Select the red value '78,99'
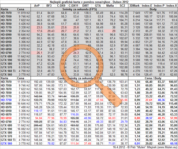This screenshot has width=178, height=149. pyautogui.click(x=63, y=118)
